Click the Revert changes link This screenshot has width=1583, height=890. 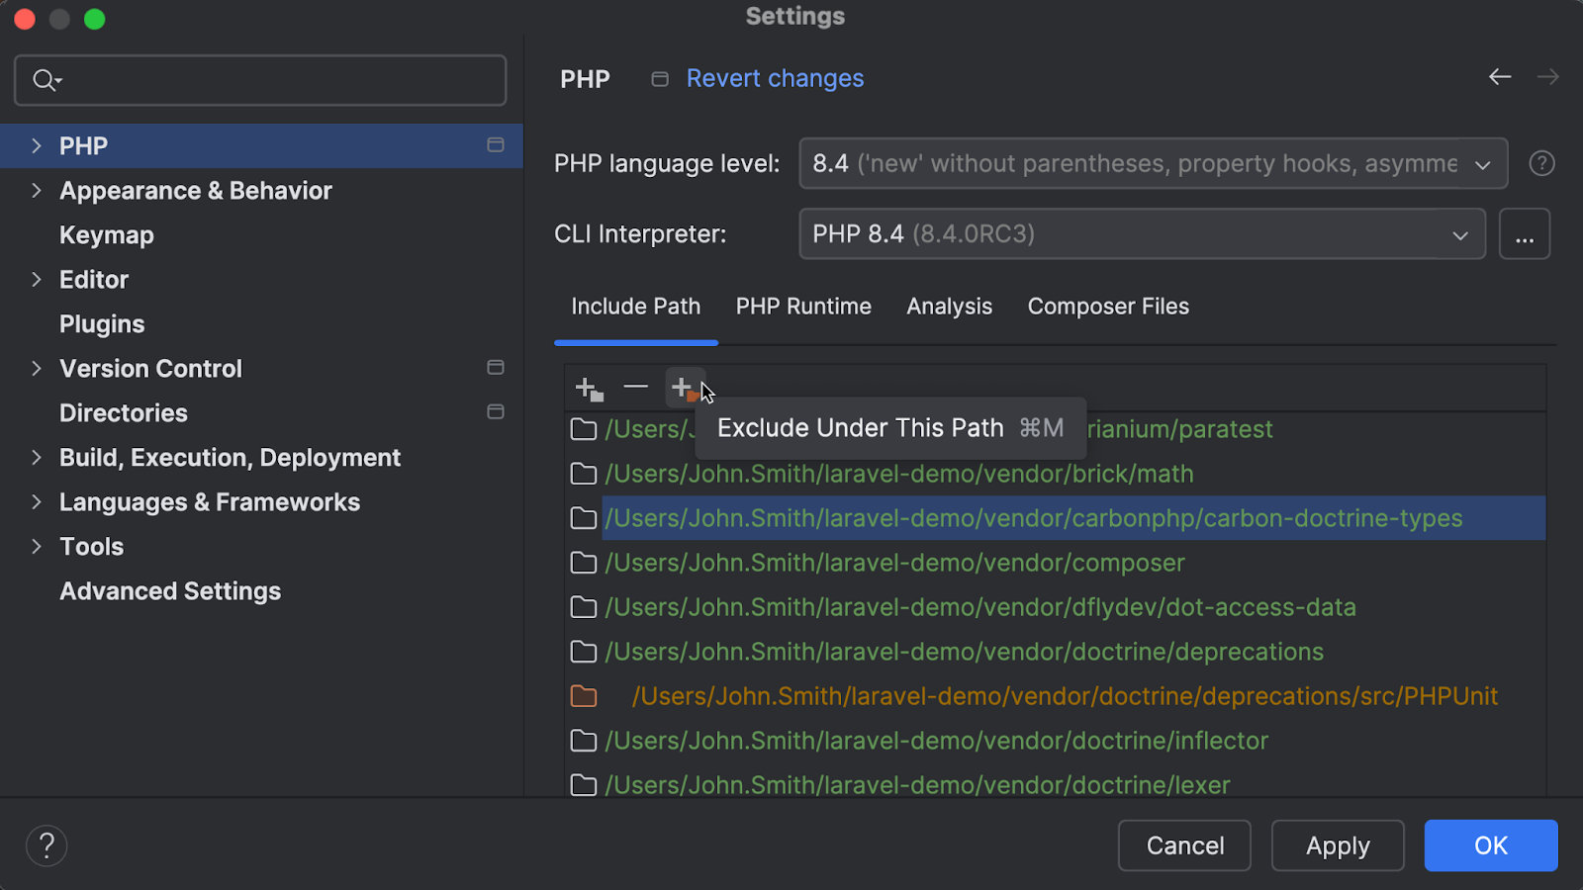[775, 78]
